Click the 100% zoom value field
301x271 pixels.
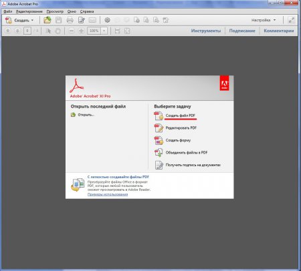pyautogui.click(x=94, y=31)
